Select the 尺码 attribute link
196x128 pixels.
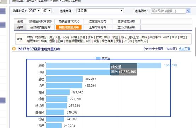(66, 37)
